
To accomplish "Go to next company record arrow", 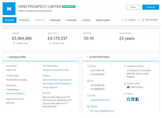I will [x=138, y=20].
